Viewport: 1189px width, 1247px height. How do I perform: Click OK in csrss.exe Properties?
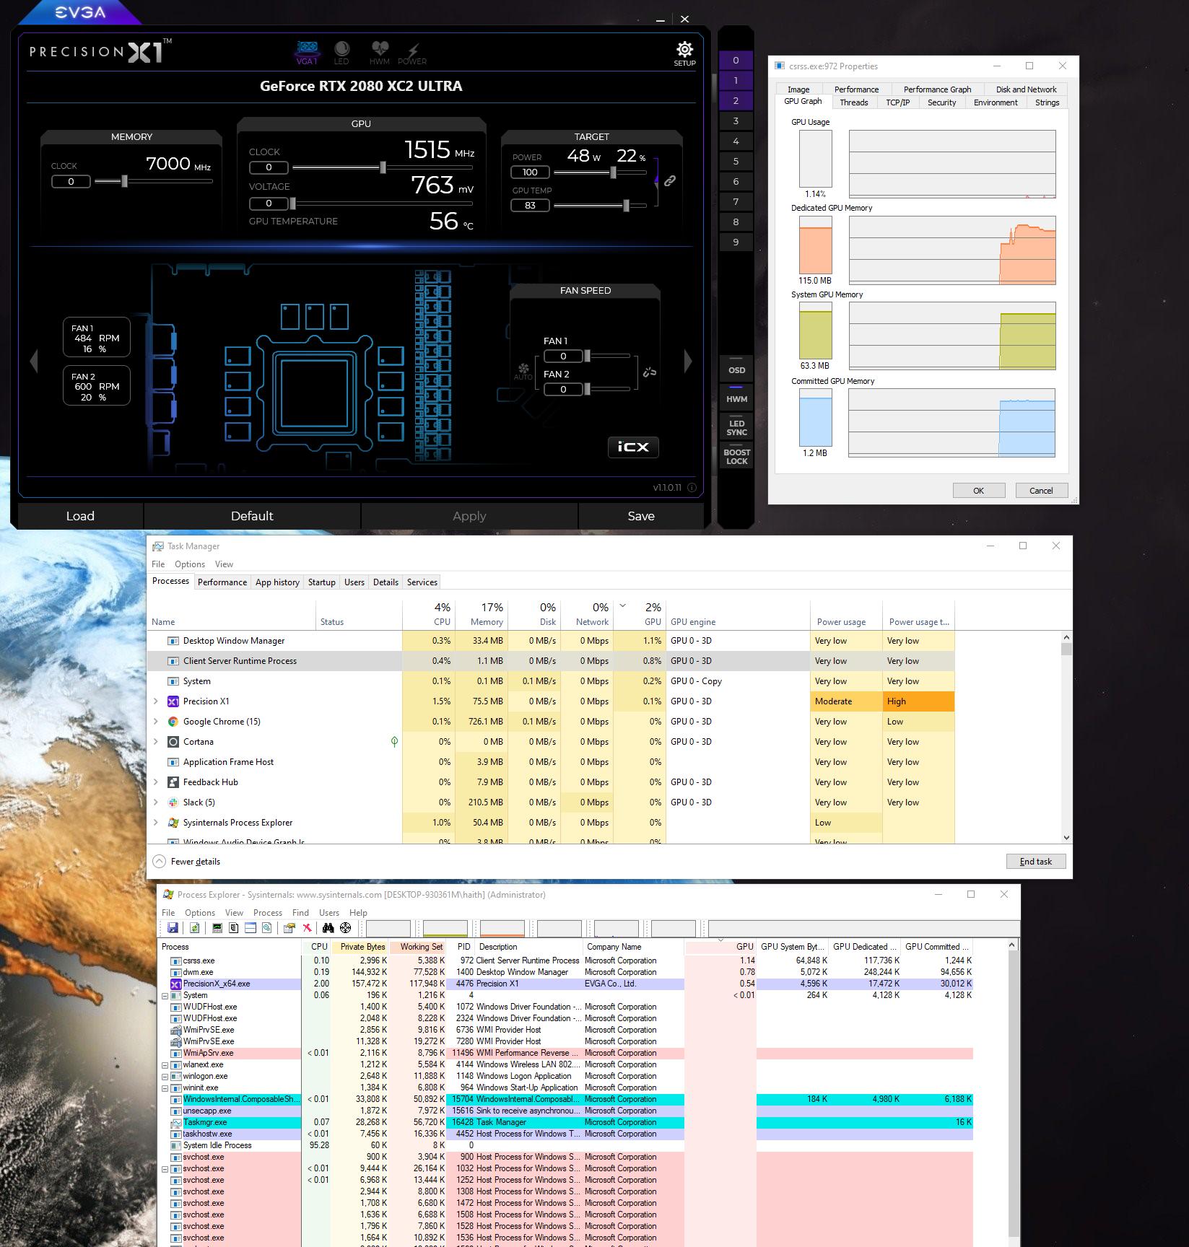pyautogui.click(x=978, y=491)
